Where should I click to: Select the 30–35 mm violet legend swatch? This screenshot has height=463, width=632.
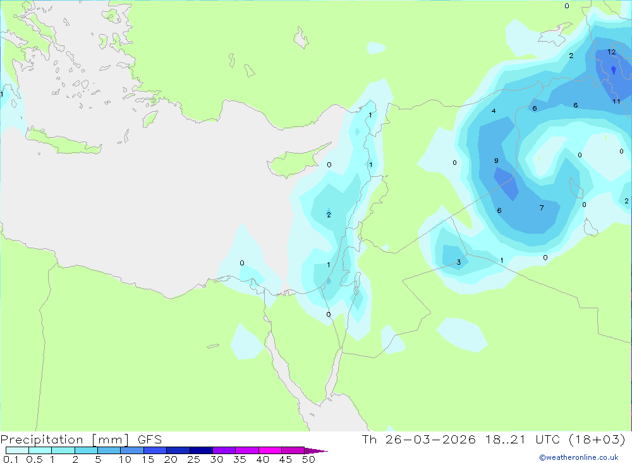pyautogui.click(x=224, y=450)
